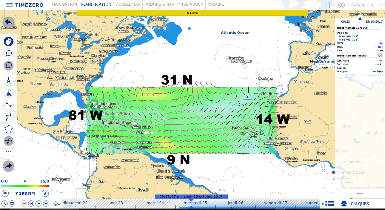Select the crossed arrows move tool

9,141
